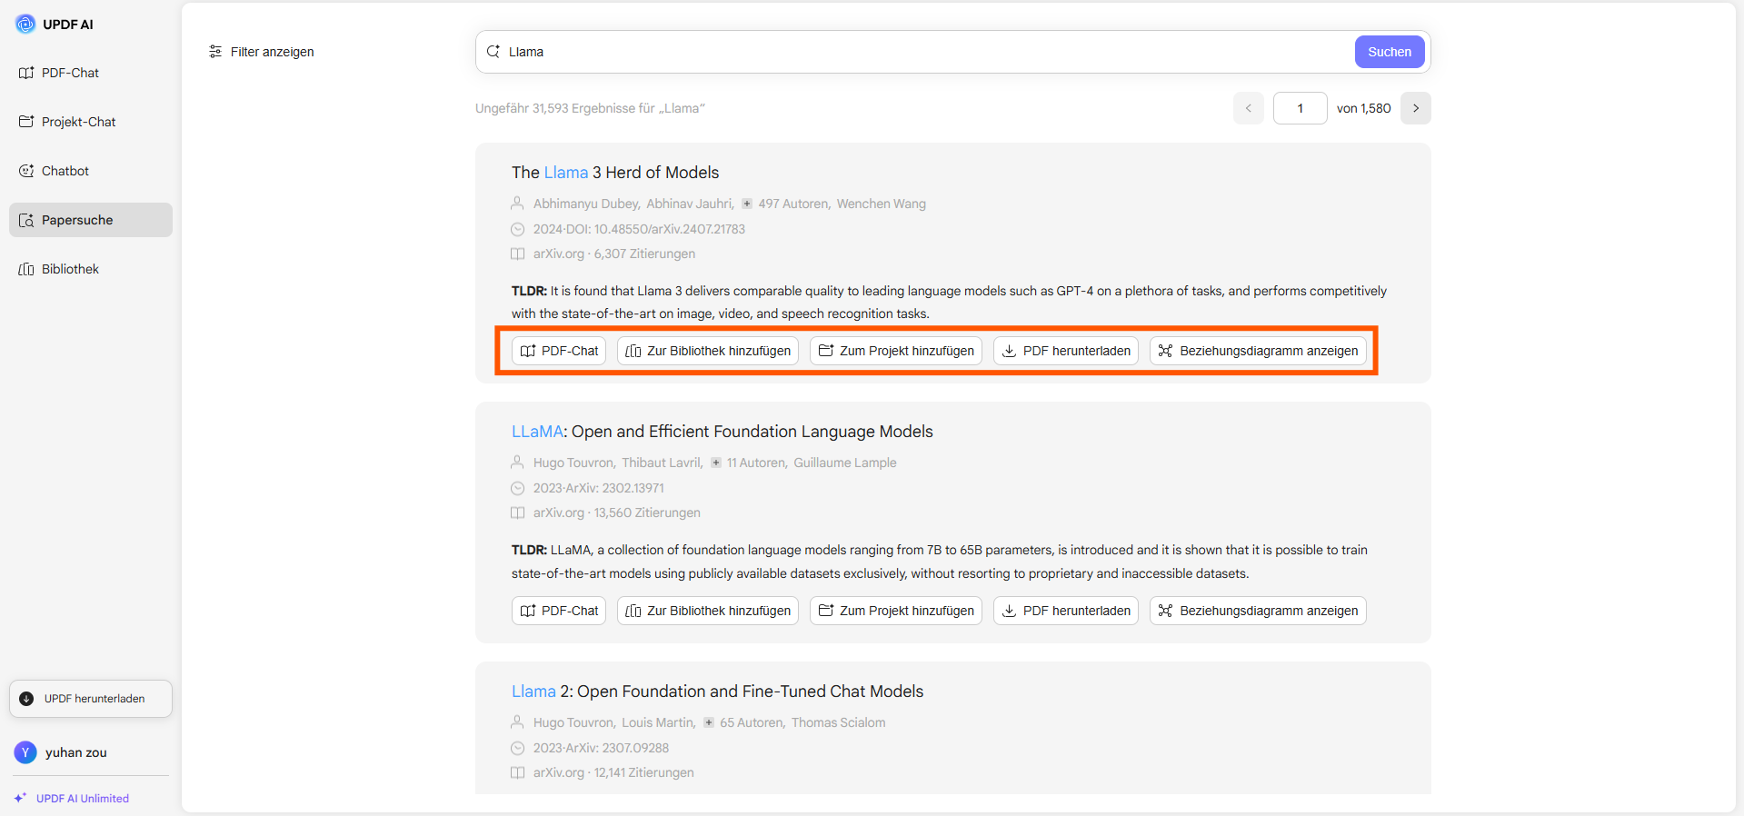This screenshot has width=1744, height=816.
Task: Click author Louis Martin
Action: tap(658, 722)
